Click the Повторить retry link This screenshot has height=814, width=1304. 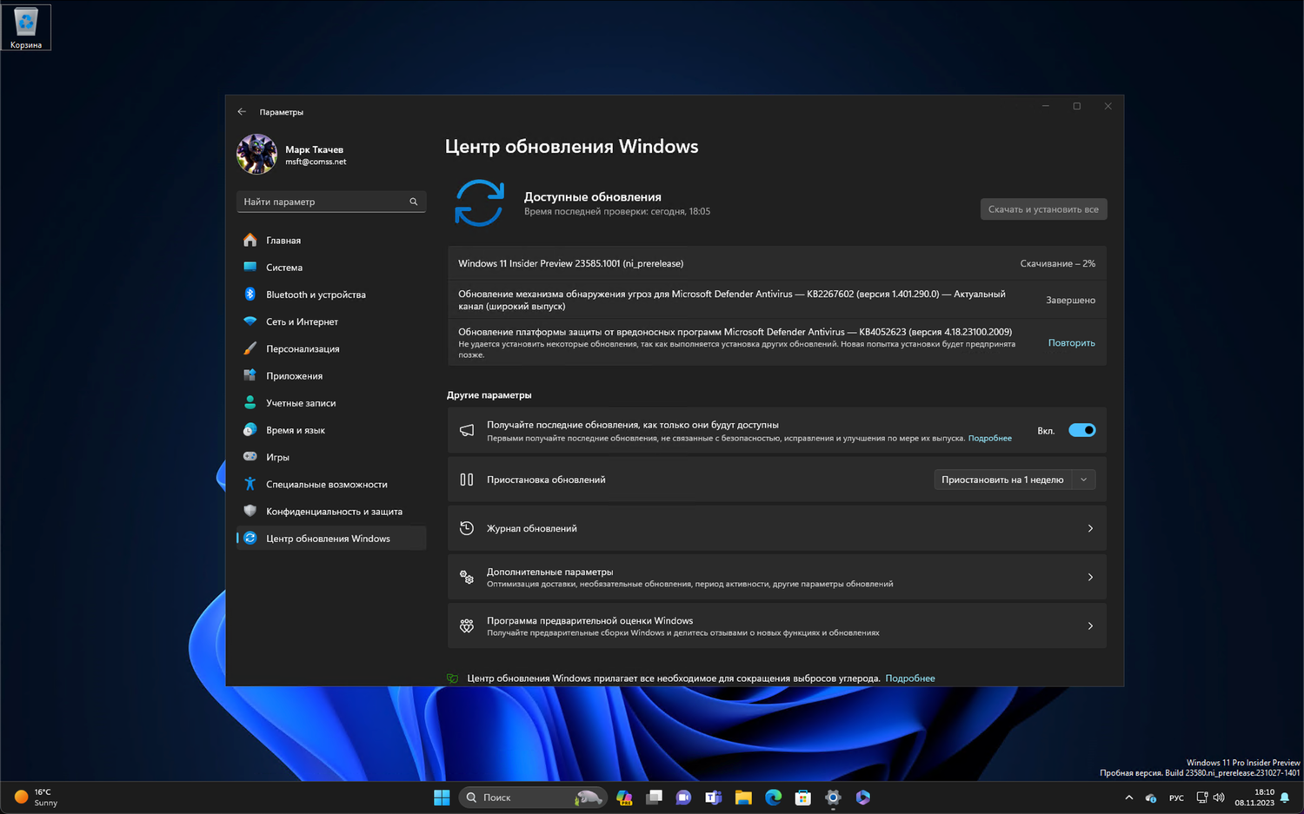[x=1071, y=342]
